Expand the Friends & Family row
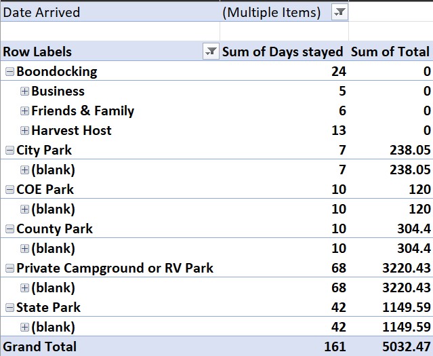 [24, 111]
